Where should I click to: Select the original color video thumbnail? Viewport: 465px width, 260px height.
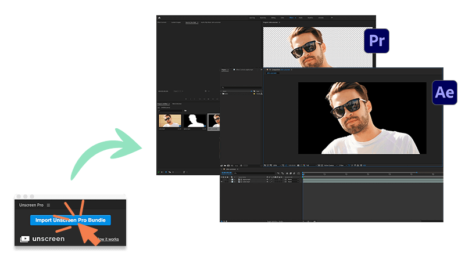(169, 121)
